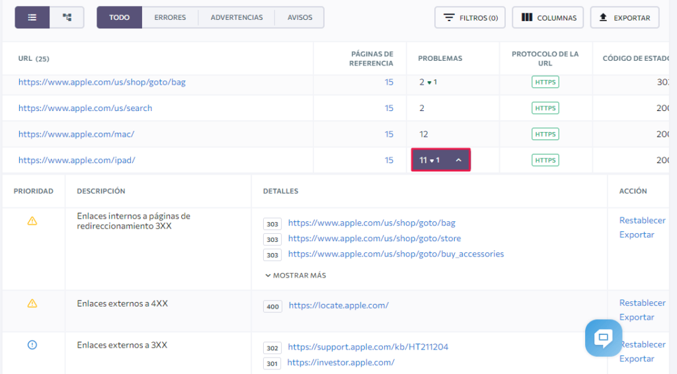Open detail link shop/goto/bag with 303

(x=372, y=223)
